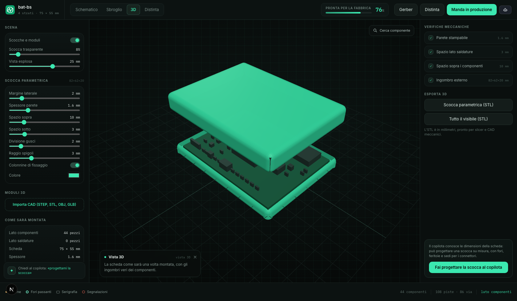Click the Serigrafia legend rectangle icon
517x301 pixels.
(x=58, y=292)
